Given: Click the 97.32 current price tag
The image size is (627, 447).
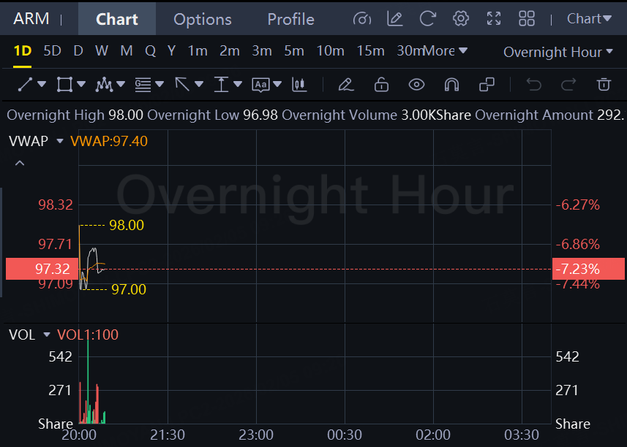Looking at the screenshot, I should [42, 269].
